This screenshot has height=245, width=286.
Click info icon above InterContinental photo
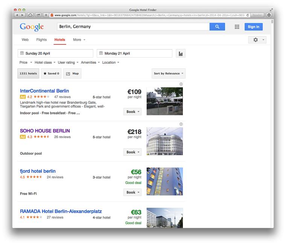tap(181, 84)
